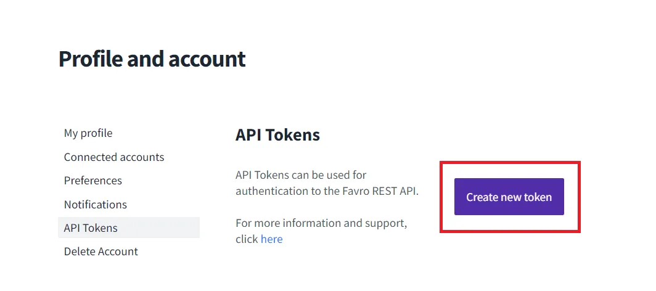Open the Preferences page
The width and height of the screenshot is (656, 291).
(x=93, y=181)
